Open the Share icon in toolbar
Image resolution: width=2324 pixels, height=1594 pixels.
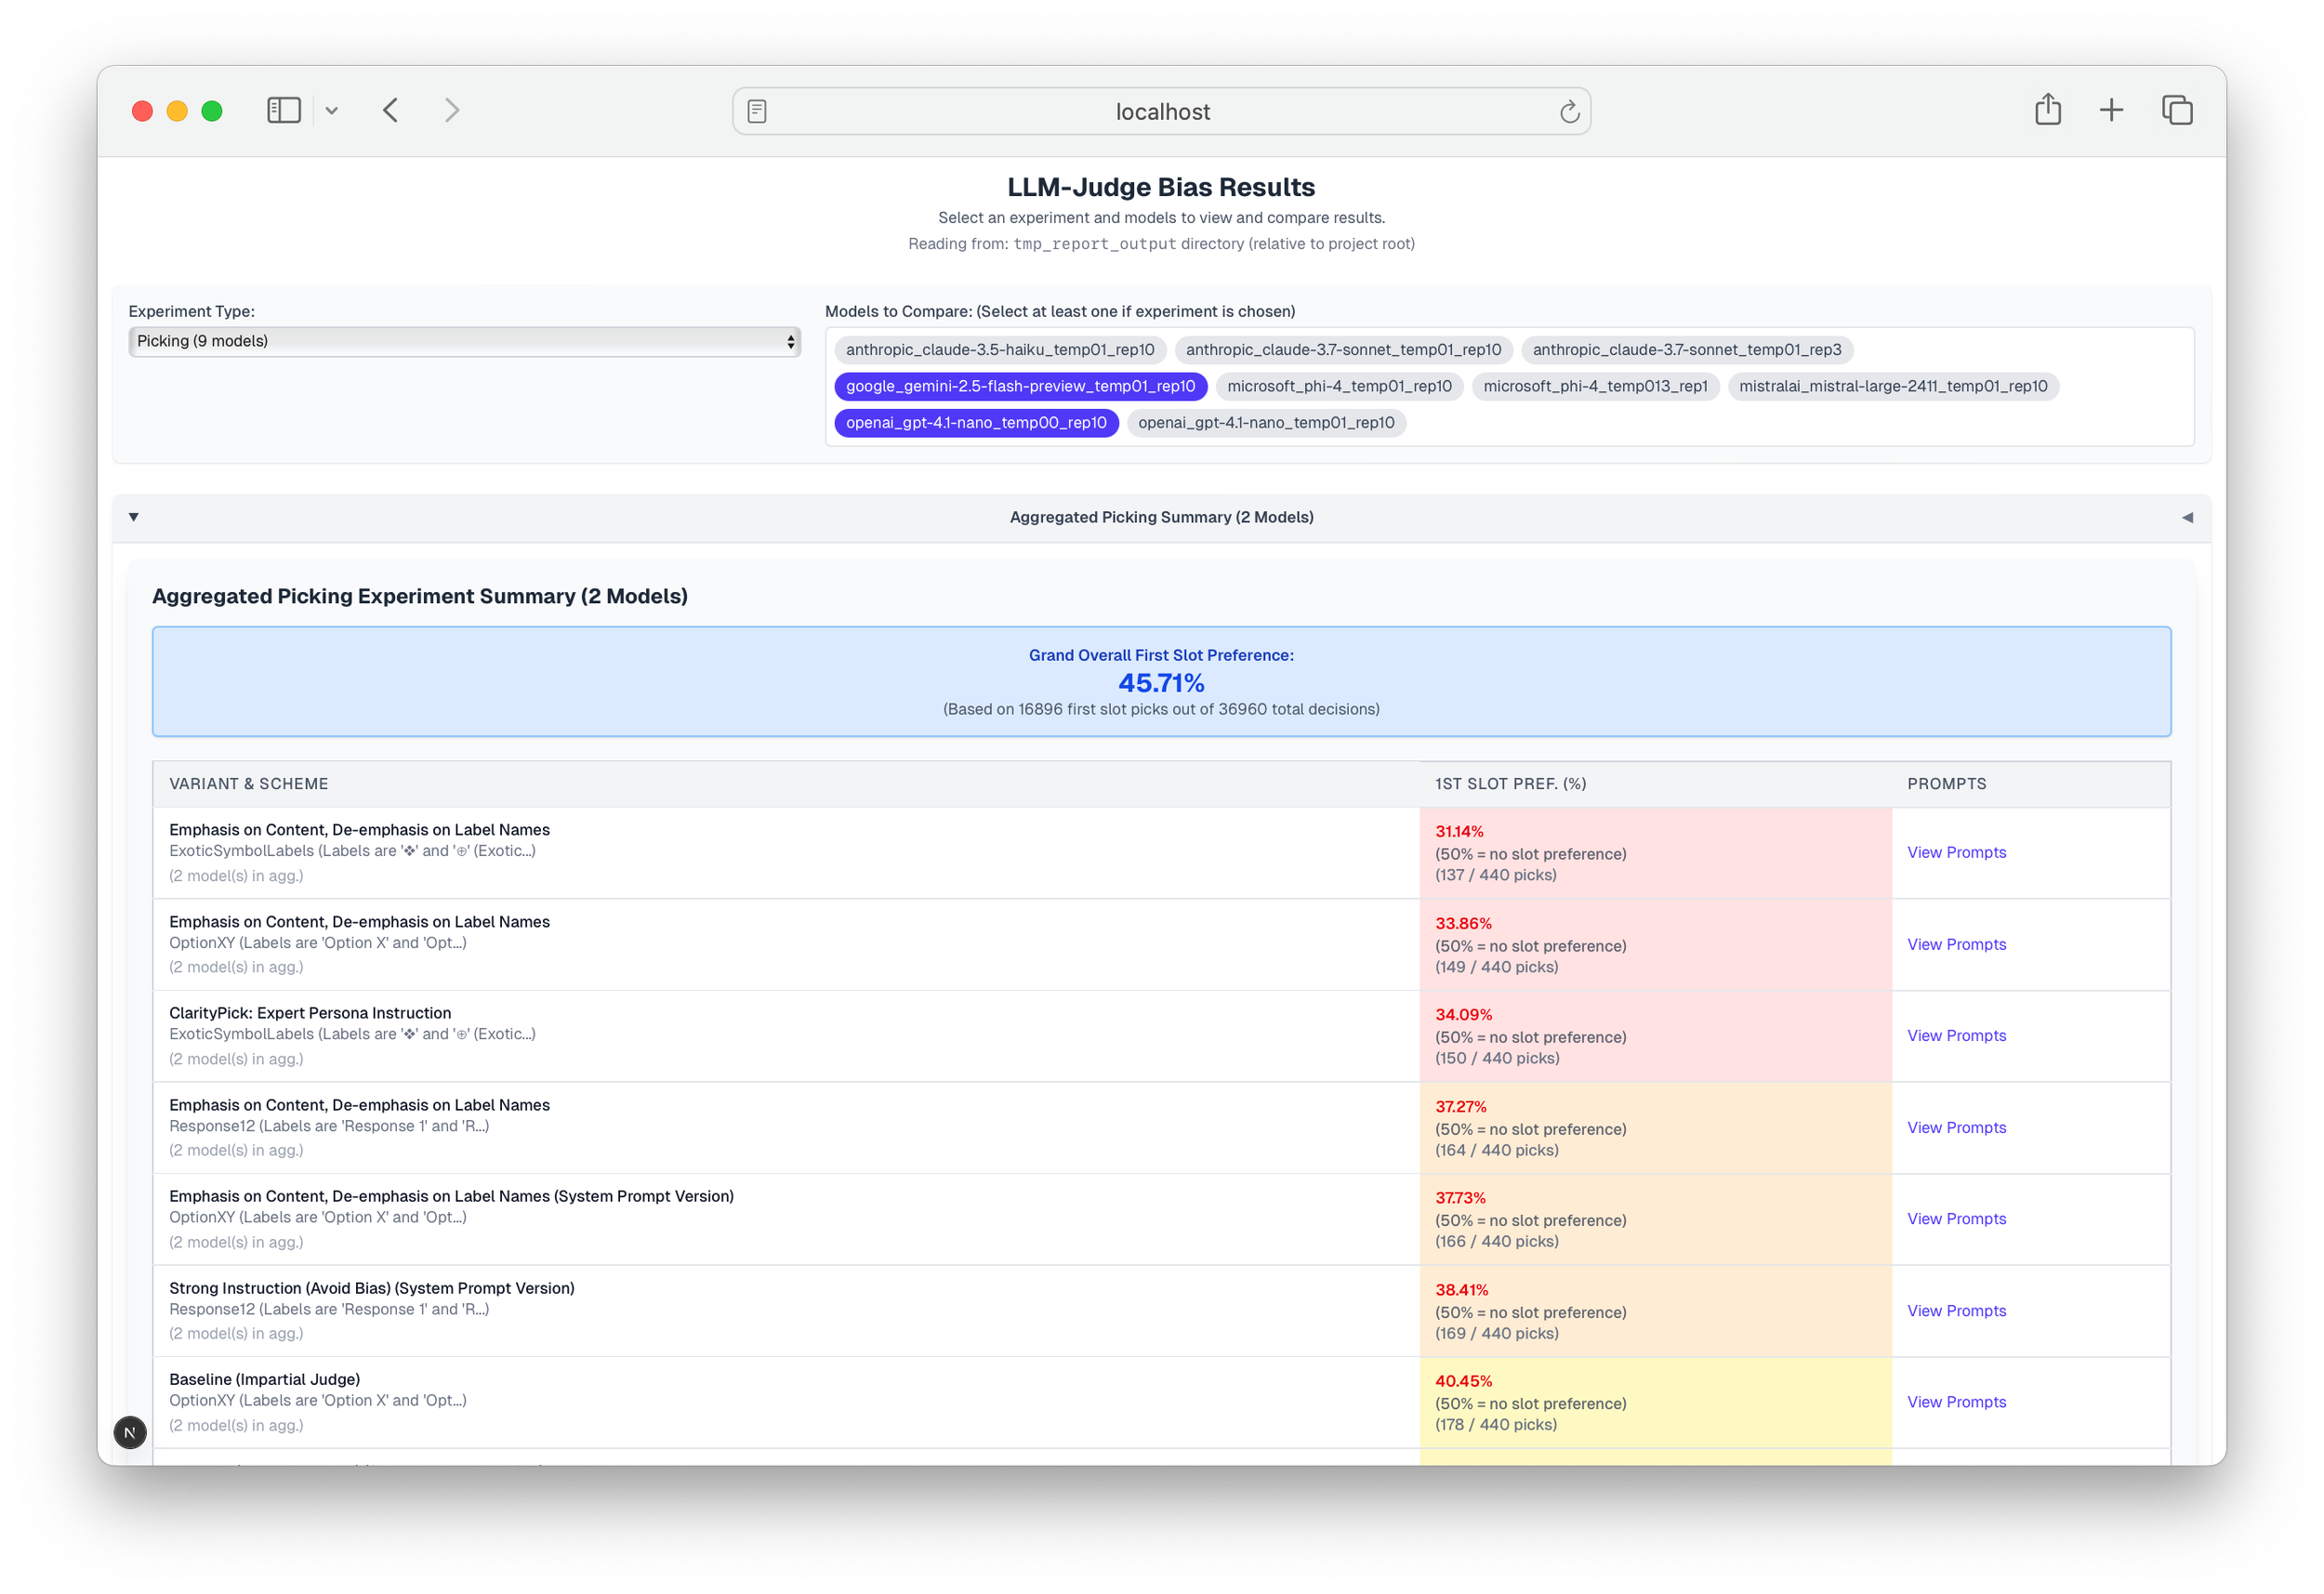(x=2047, y=110)
